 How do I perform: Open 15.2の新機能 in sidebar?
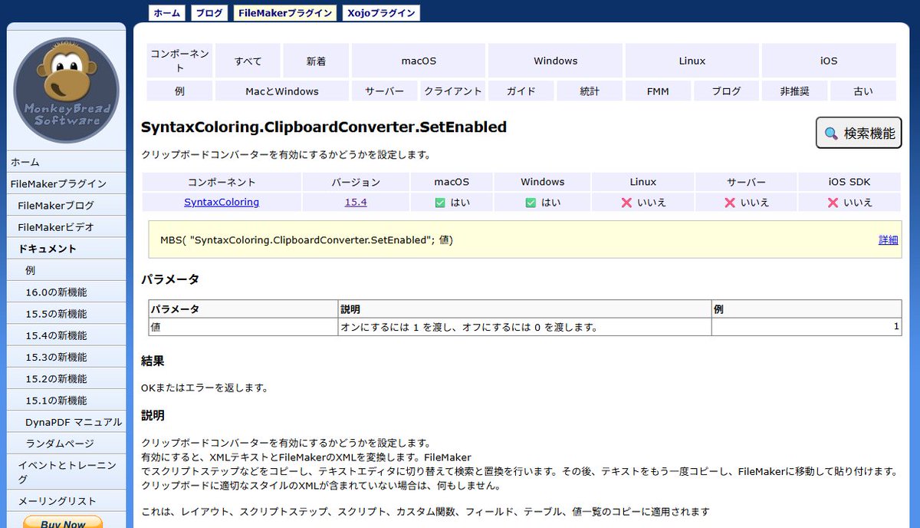(x=66, y=378)
